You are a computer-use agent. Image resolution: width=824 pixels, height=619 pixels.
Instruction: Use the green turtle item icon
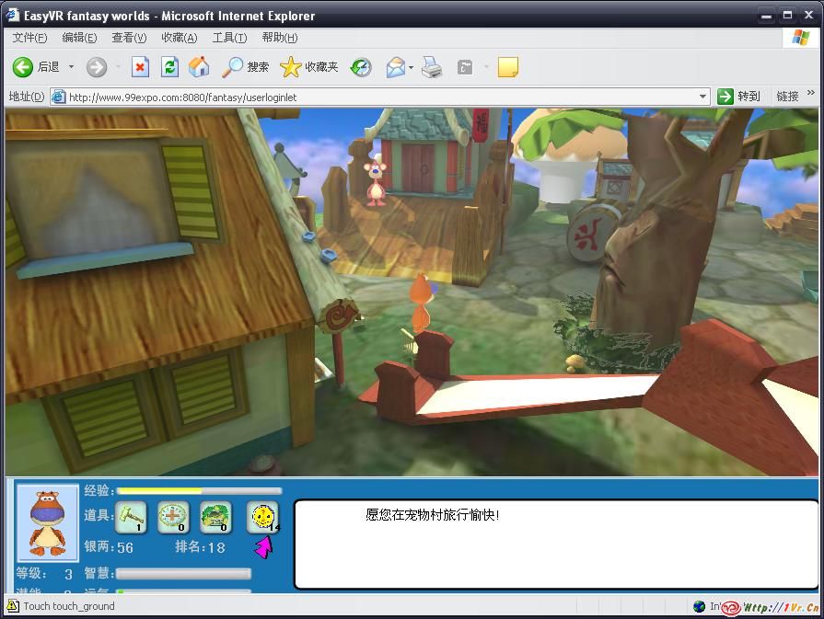[215, 517]
